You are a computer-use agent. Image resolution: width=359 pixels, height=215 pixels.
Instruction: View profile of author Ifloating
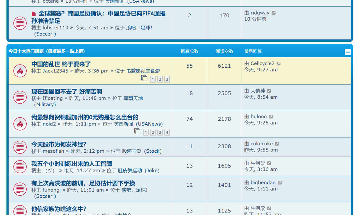pos(53,98)
